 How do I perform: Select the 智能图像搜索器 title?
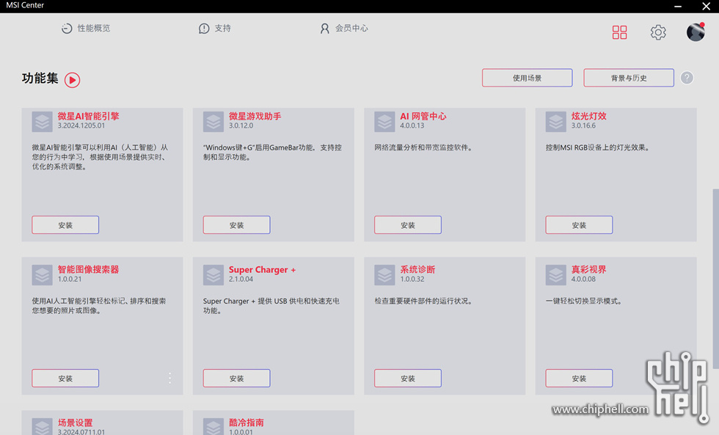coord(89,269)
